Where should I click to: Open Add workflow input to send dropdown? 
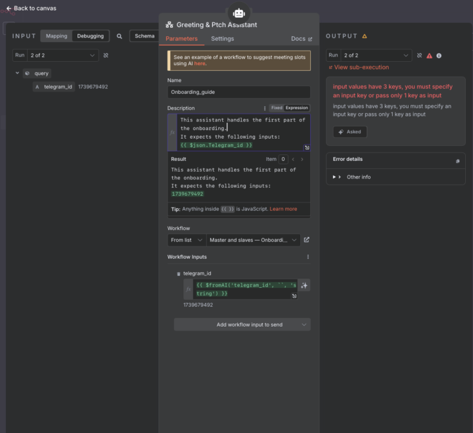click(x=242, y=325)
